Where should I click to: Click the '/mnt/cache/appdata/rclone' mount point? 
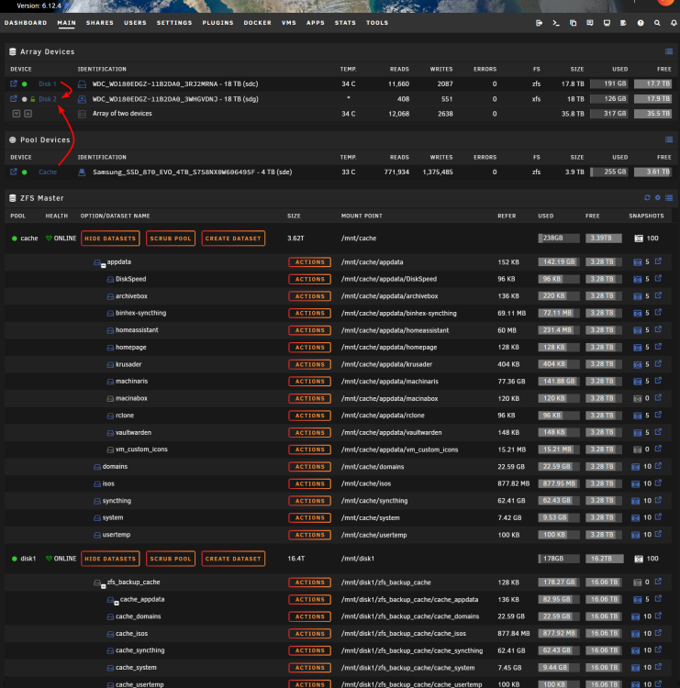click(383, 415)
